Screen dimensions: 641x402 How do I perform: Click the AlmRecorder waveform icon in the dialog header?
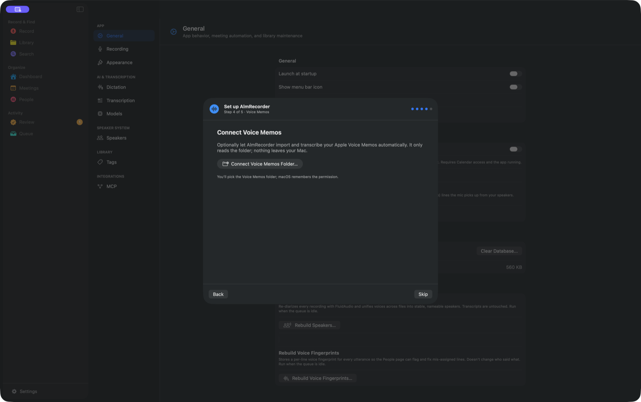[x=214, y=109]
